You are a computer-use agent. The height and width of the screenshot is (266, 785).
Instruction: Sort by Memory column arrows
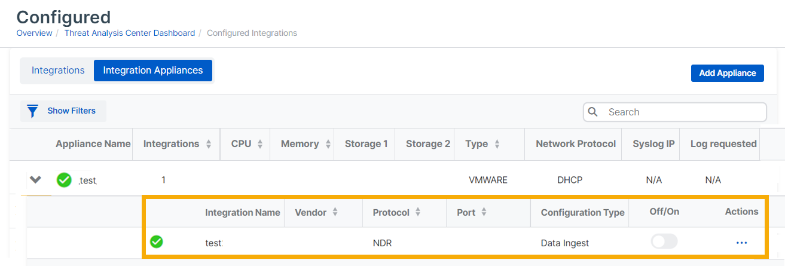point(325,144)
